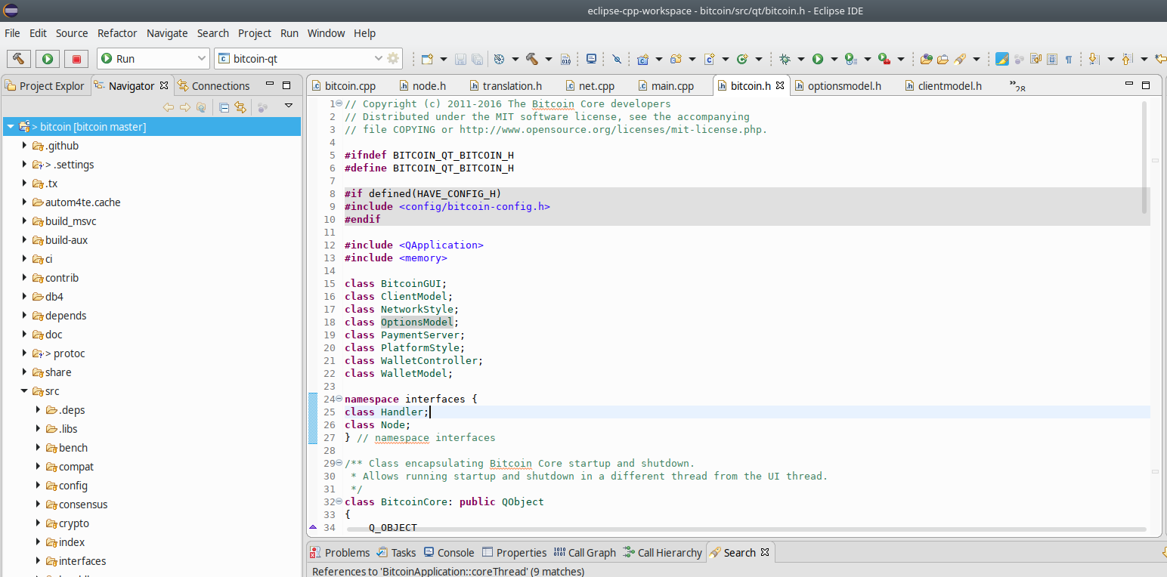Select the bitcoin project root node
Image resolution: width=1167 pixels, height=577 pixels.
coord(151,127)
